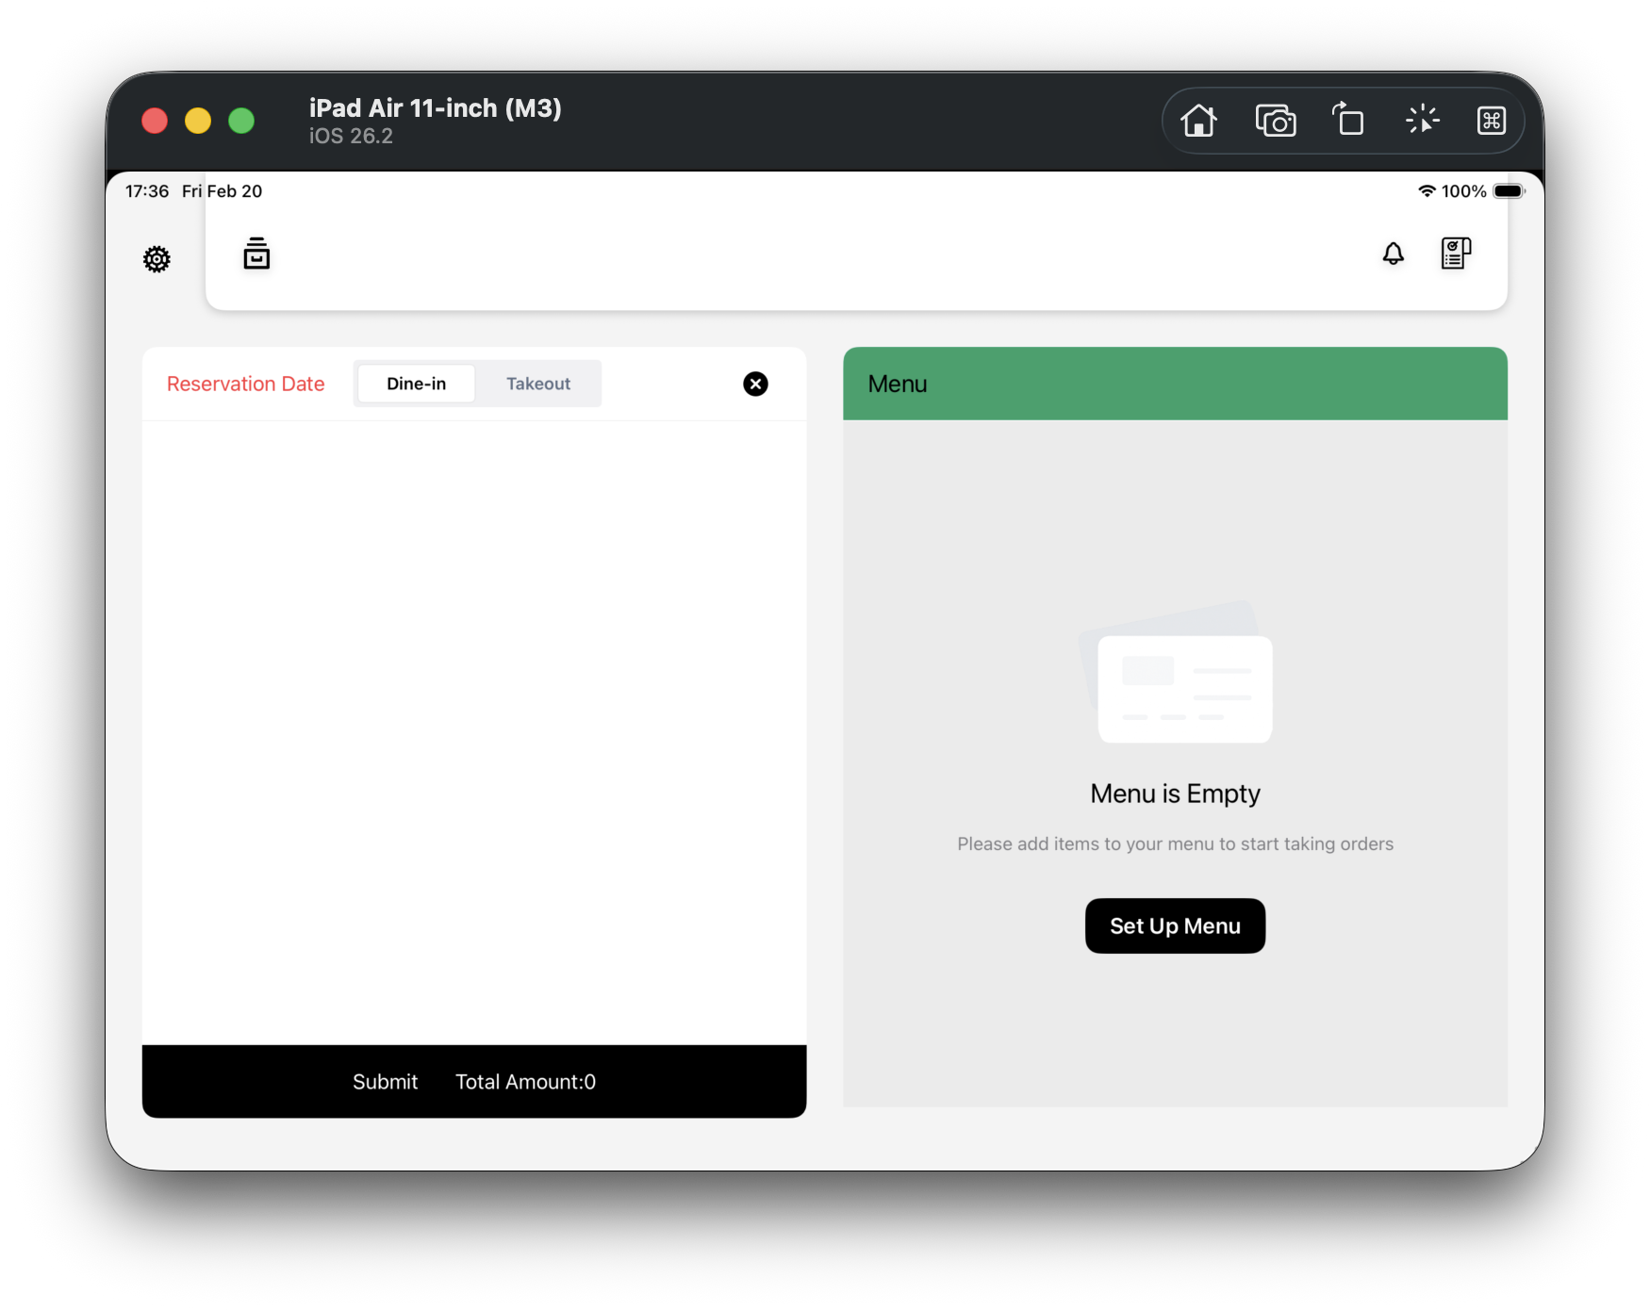Switch to Takeout mode
The height and width of the screenshot is (1310, 1650).
point(537,384)
